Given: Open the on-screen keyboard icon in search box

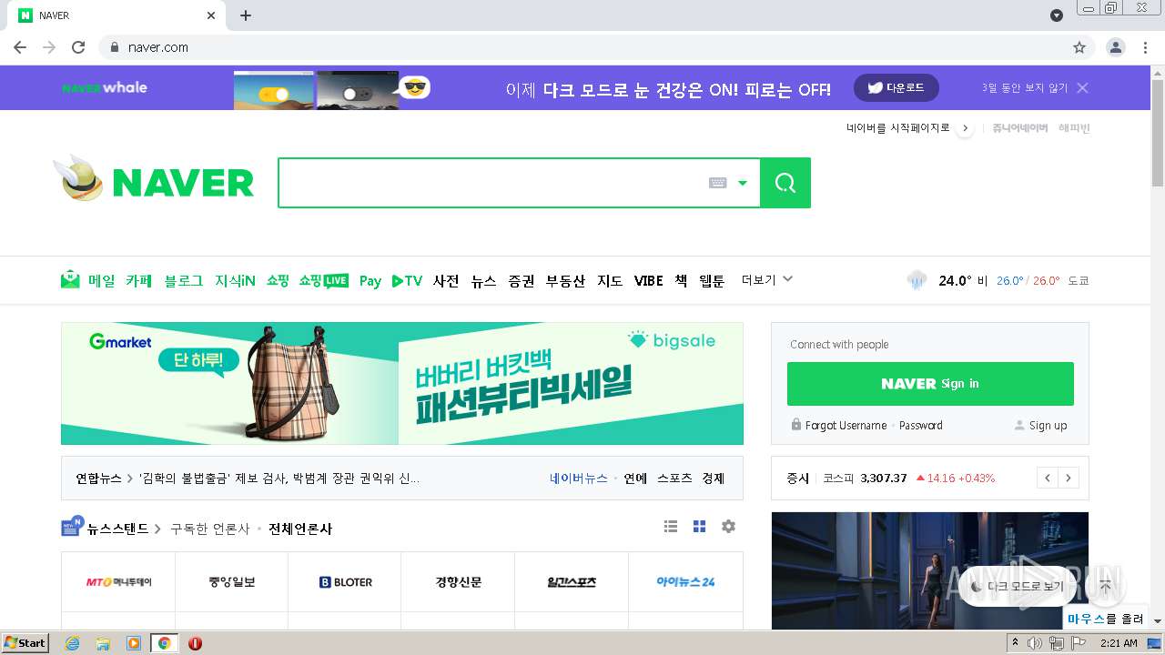Looking at the screenshot, I should click(x=717, y=183).
